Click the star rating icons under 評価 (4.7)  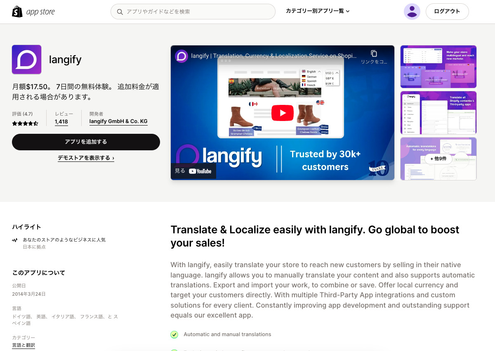click(25, 123)
